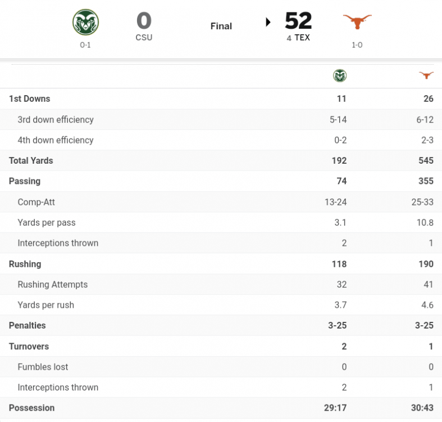Select the Total Yards row label
The width and height of the screenshot is (442, 422).
(x=31, y=160)
